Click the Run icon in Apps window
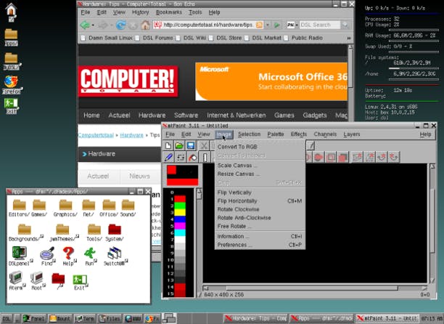The image size is (444, 324). pos(90,256)
